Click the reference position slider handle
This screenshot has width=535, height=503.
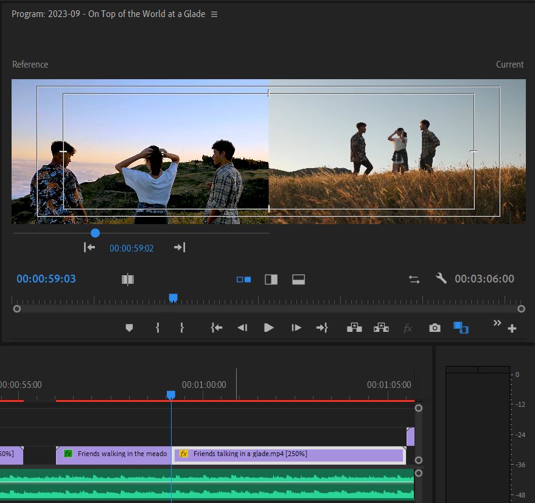coord(95,233)
